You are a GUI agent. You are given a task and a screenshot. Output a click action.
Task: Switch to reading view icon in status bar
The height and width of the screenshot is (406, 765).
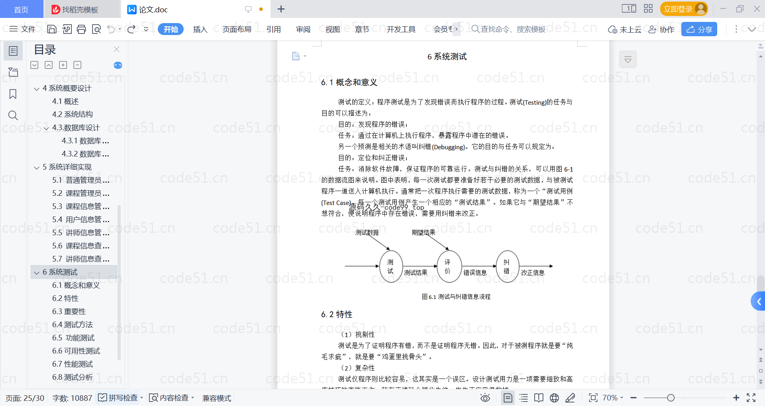pos(539,398)
